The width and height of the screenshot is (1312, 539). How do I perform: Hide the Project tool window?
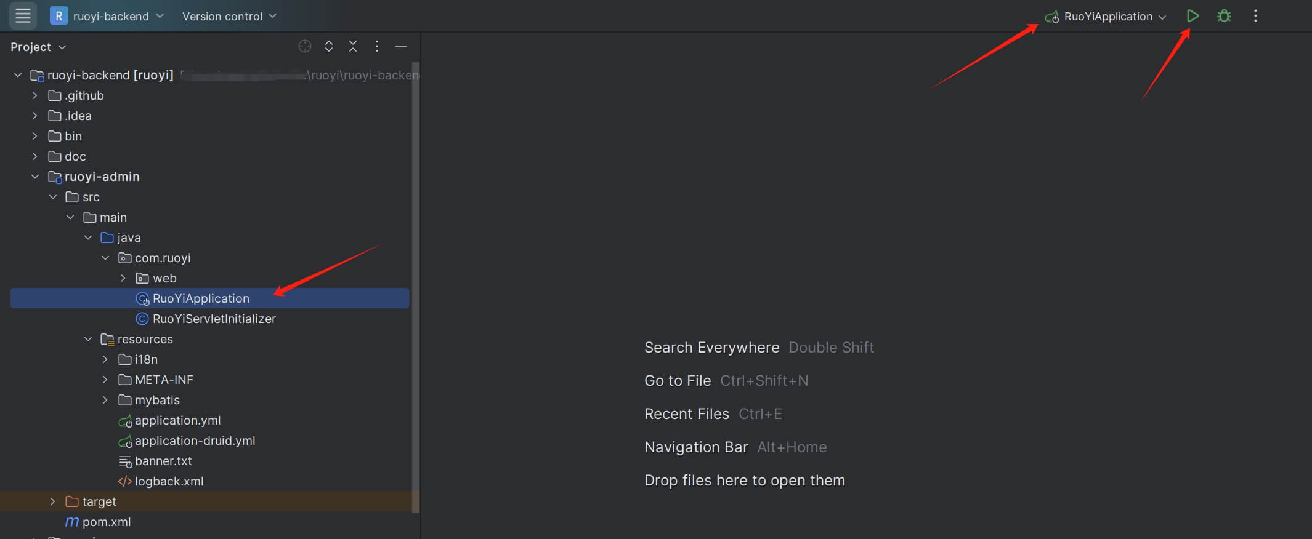click(x=401, y=46)
